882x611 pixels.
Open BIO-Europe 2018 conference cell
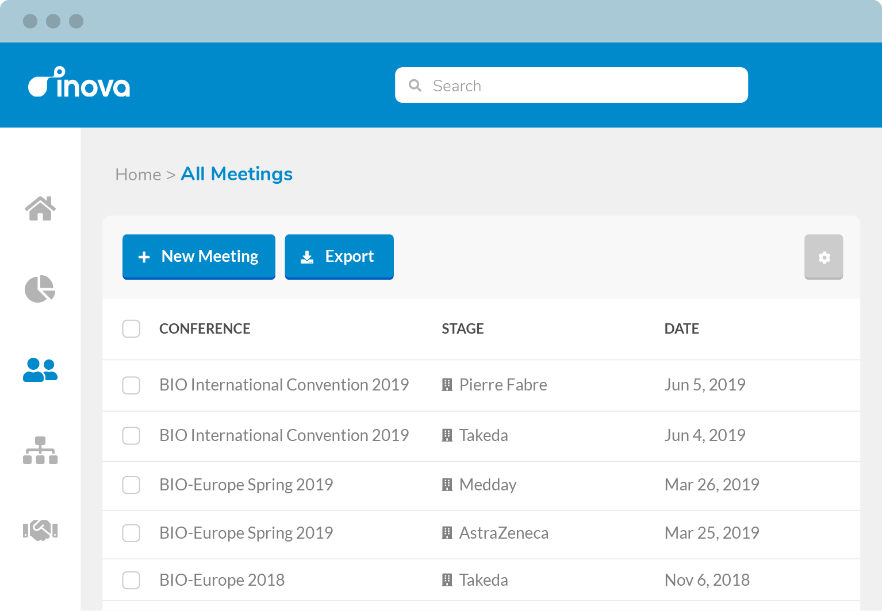(x=222, y=580)
